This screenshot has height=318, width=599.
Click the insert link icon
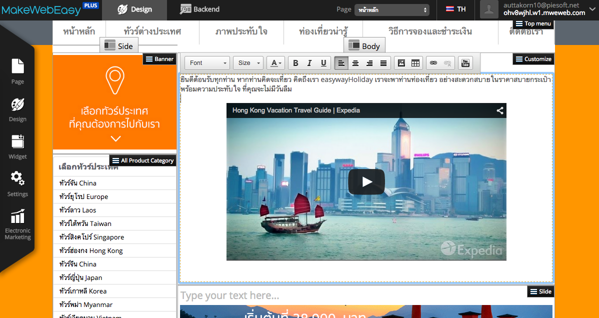pyautogui.click(x=433, y=63)
